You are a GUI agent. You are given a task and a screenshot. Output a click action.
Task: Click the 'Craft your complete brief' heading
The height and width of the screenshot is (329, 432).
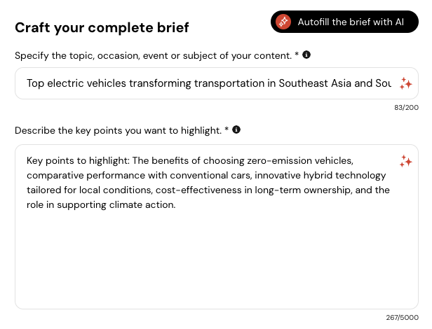click(102, 27)
